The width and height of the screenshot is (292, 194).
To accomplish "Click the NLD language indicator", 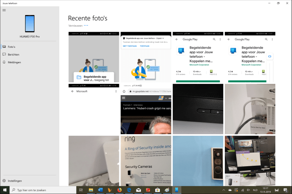I will (255, 190).
